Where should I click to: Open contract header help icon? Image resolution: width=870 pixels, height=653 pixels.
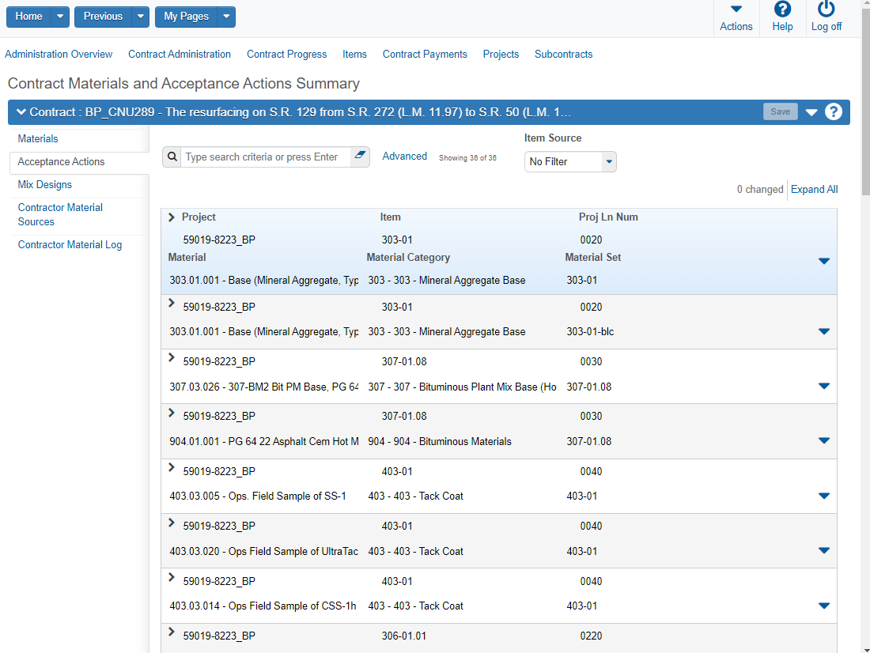(x=834, y=111)
